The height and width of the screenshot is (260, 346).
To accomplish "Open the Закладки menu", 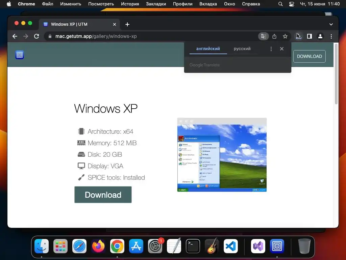I will 156,4.
